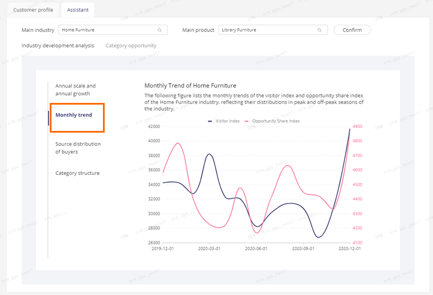Click search icon in Main product field
This screenshot has height=295, width=433.
(x=319, y=30)
